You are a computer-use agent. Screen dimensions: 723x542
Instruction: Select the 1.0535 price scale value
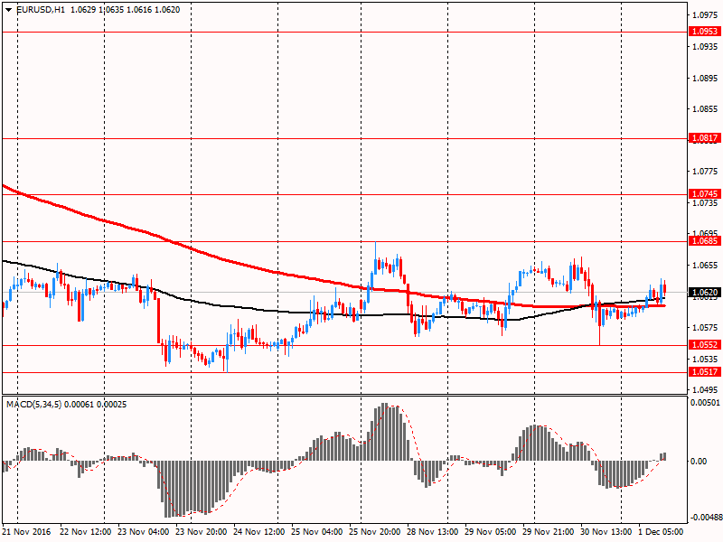(705, 359)
